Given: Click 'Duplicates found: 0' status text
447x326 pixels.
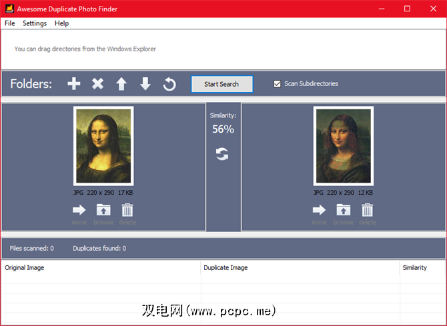Looking at the screenshot, I should tap(99, 248).
